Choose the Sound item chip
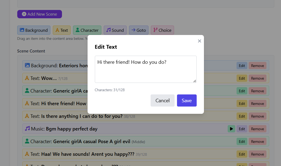This screenshot has height=166, width=281. (115, 30)
